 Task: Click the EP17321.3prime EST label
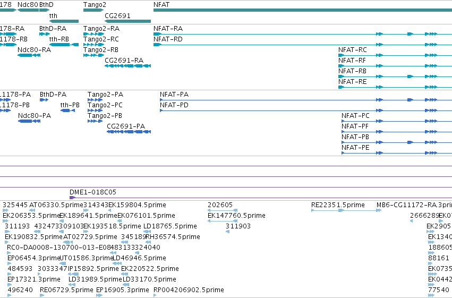[33, 279]
